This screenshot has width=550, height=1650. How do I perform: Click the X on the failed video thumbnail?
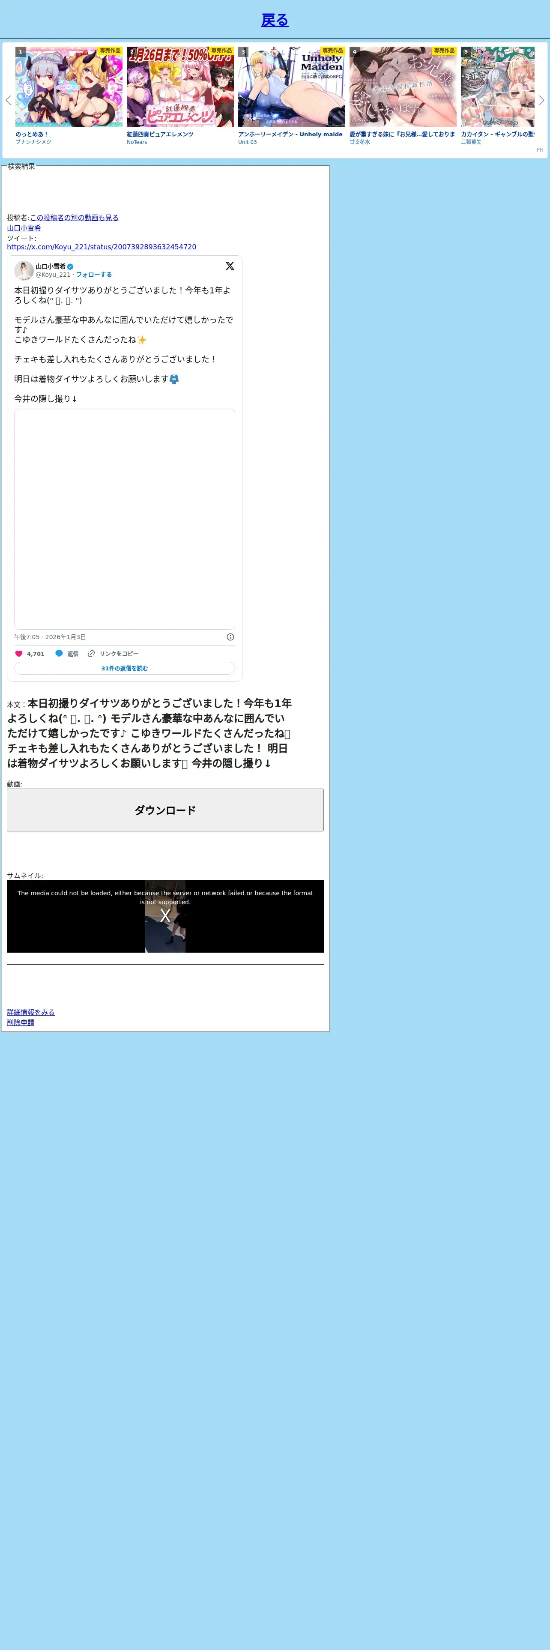click(165, 917)
